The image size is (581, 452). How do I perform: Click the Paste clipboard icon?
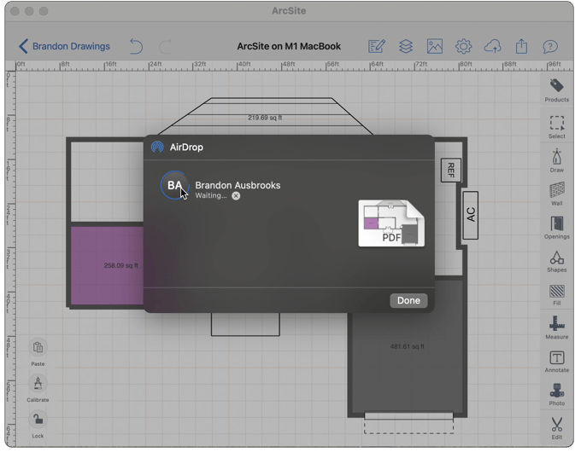(x=38, y=348)
